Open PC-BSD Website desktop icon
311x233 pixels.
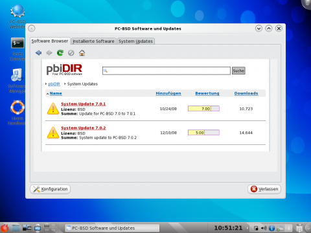[x=17, y=17]
